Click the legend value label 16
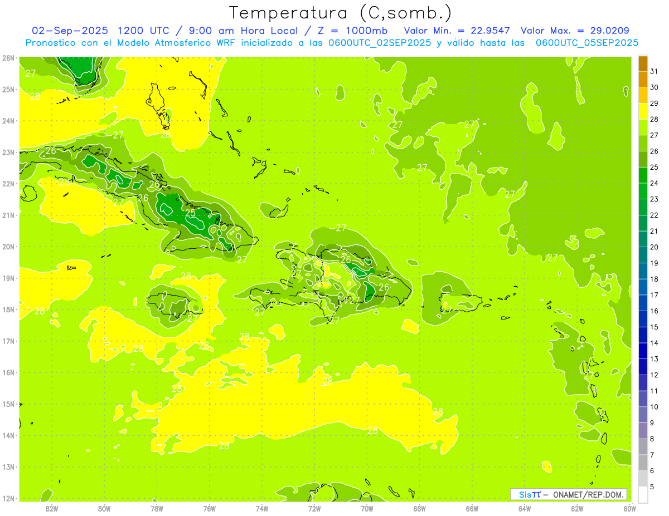 pyautogui.click(x=654, y=311)
